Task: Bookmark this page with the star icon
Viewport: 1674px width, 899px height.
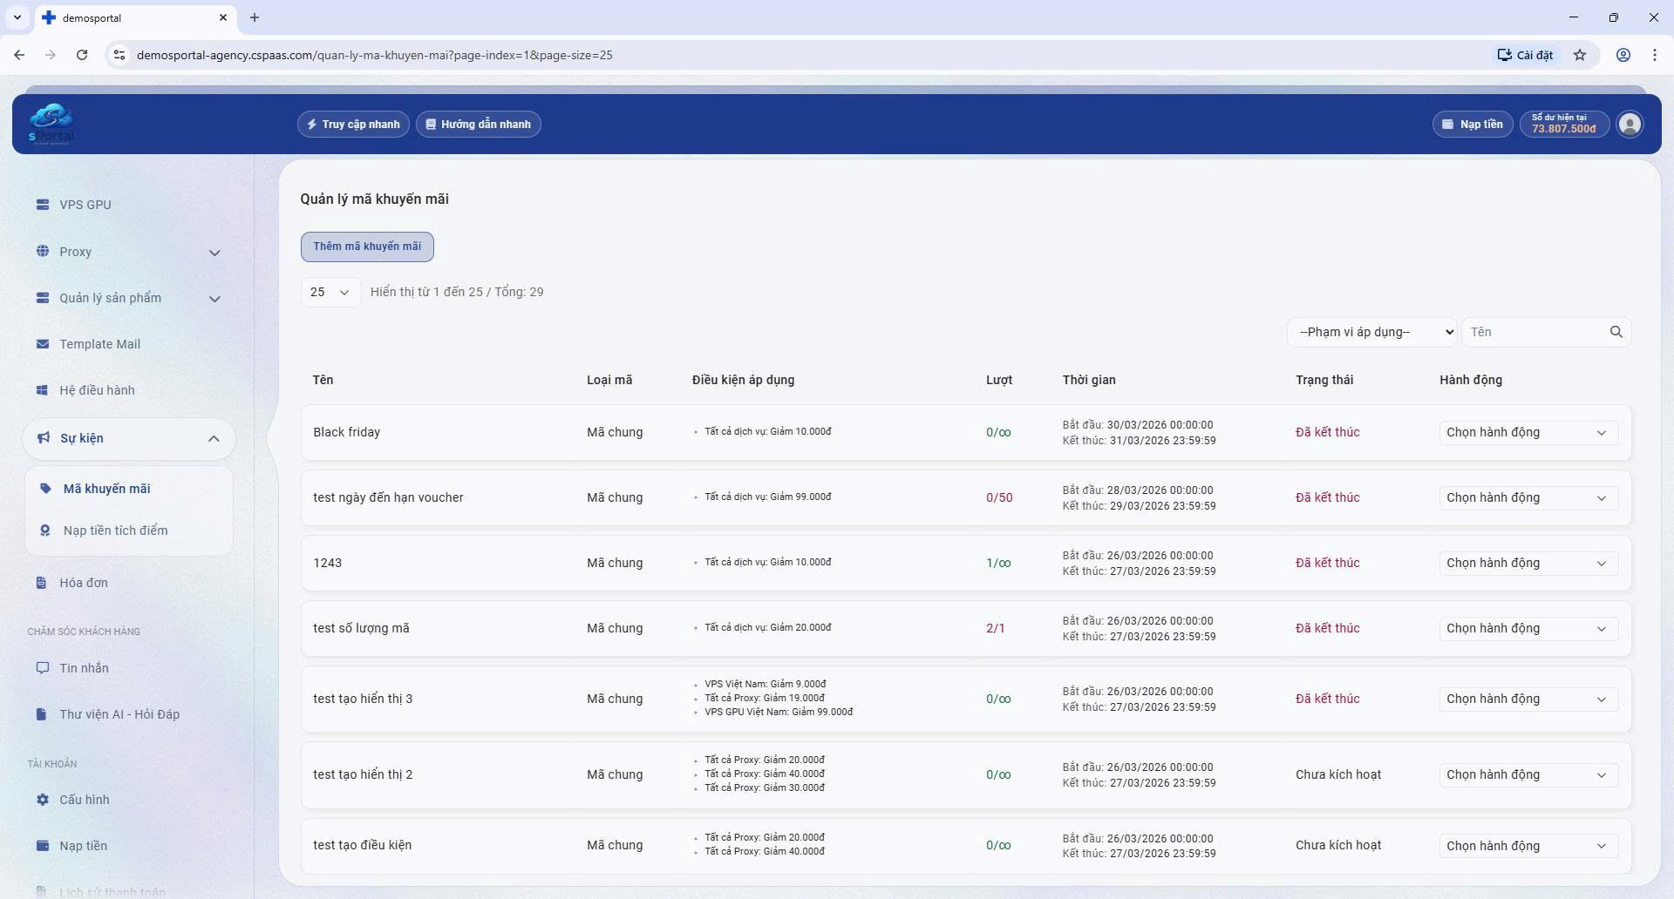Action: [x=1580, y=55]
